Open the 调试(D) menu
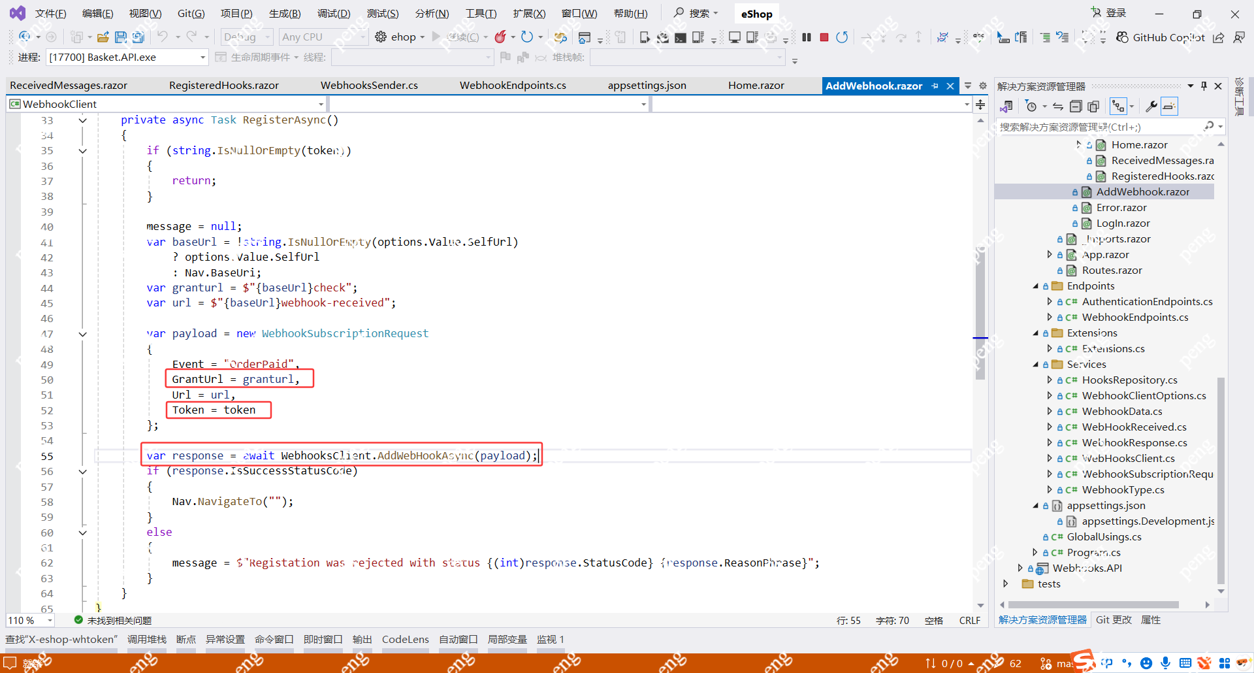The width and height of the screenshot is (1254, 673). (334, 14)
